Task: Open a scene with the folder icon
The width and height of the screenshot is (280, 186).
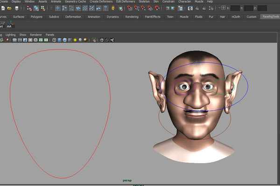Action: coord(9,8)
